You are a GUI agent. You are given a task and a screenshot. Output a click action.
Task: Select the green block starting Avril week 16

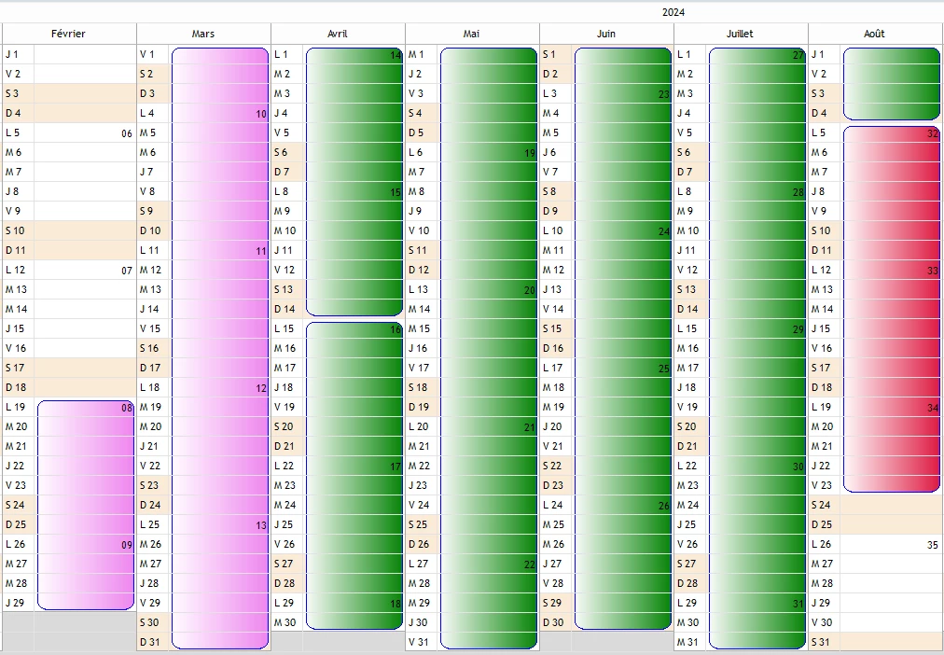[x=354, y=476]
